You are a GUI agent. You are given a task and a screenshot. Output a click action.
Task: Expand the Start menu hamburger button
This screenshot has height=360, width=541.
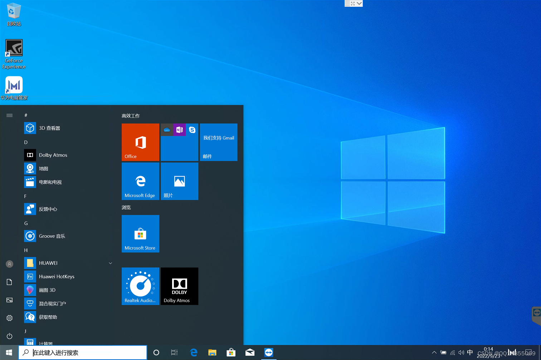pyautogui.click(x=10, y=115)
